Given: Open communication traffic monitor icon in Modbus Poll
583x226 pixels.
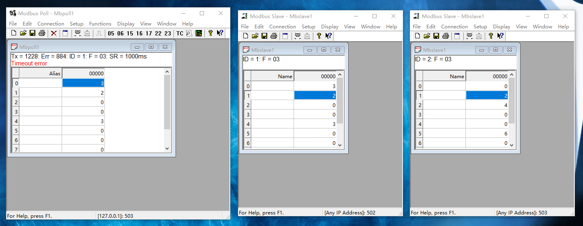Looking at the screenshot, I should pos(189,33).
